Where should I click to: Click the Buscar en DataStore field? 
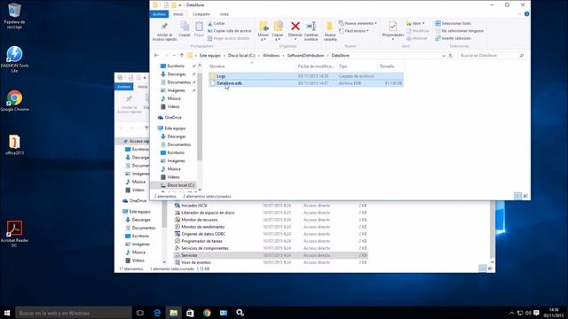(492, 56)
